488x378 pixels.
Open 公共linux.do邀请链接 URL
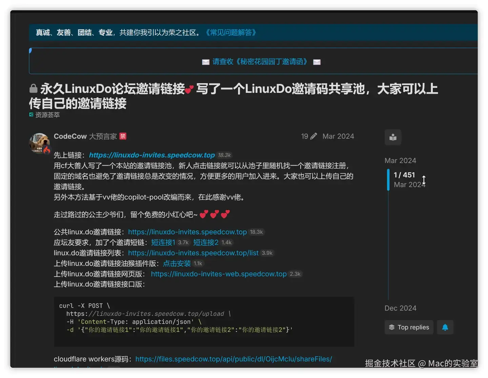[187, 232]
